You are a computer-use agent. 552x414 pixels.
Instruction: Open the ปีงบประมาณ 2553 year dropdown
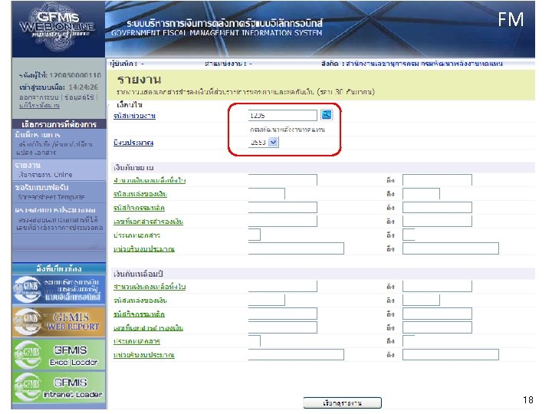coord(263,143)
